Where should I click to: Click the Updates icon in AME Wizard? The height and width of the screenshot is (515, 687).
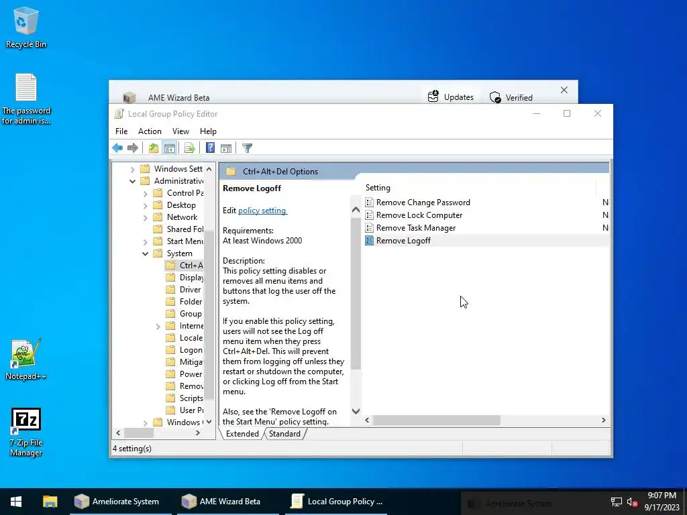point(433,97)
